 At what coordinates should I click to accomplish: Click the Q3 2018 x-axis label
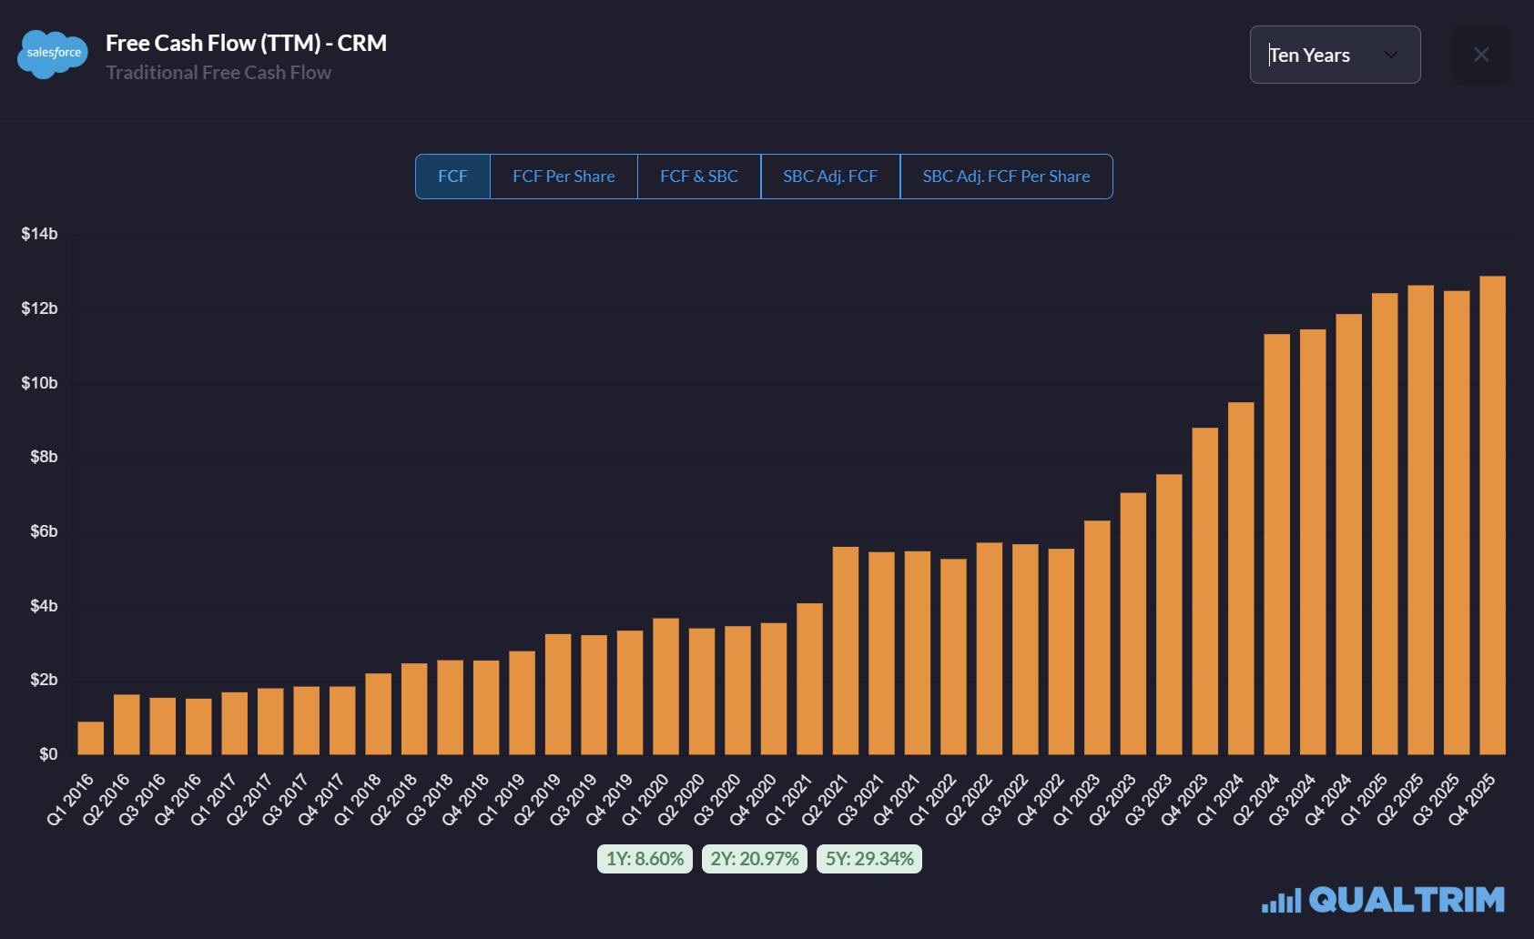pos(431,799)
